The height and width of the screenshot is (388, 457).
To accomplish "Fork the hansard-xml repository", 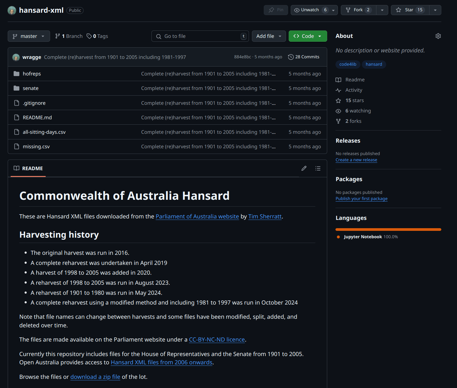I will point(359,10).
